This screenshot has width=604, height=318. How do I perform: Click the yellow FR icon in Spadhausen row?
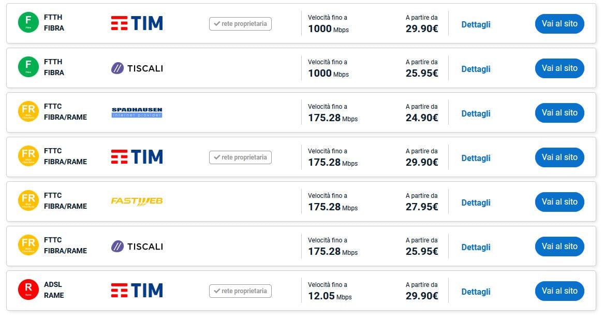tap(28, 112)
